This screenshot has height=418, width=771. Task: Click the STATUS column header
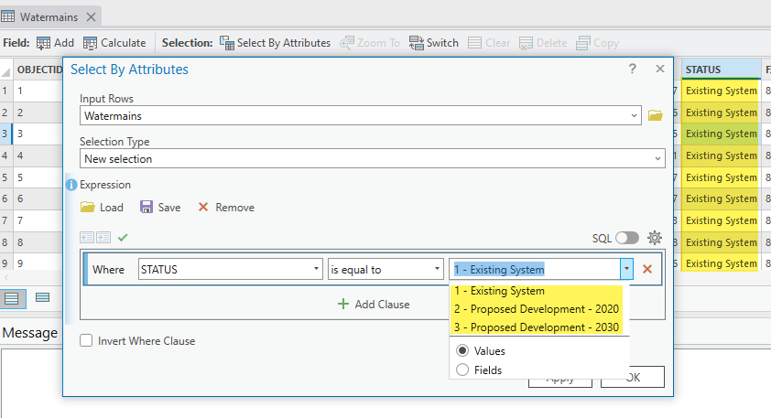(721, 70)
